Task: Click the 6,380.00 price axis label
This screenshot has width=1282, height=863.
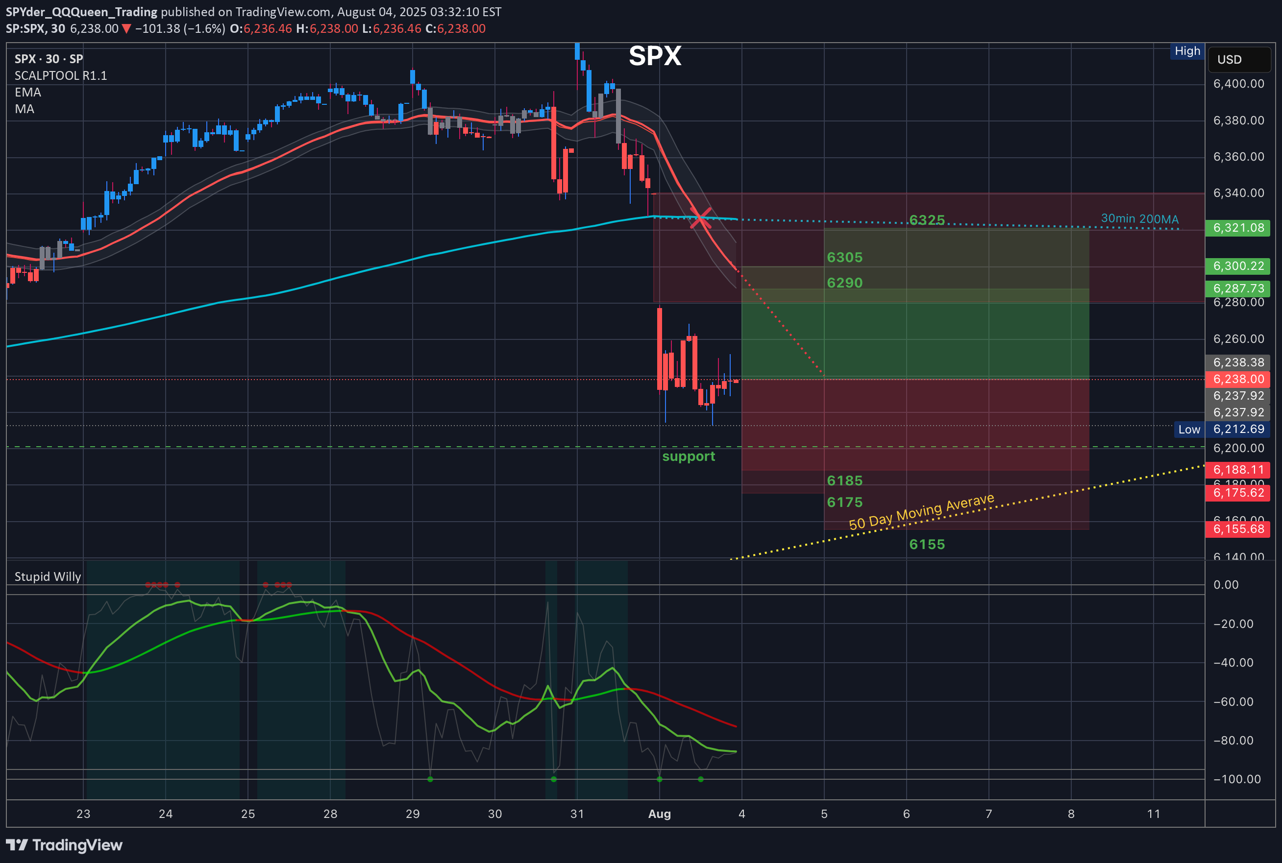Action: point(1238,120)
